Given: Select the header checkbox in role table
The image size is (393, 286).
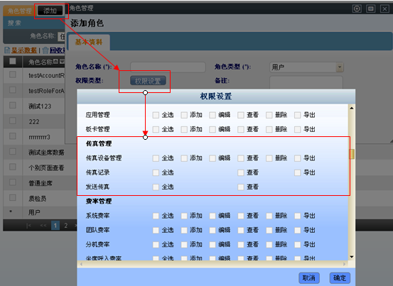Looking at the screenshot, I should [x=13, y=61].
